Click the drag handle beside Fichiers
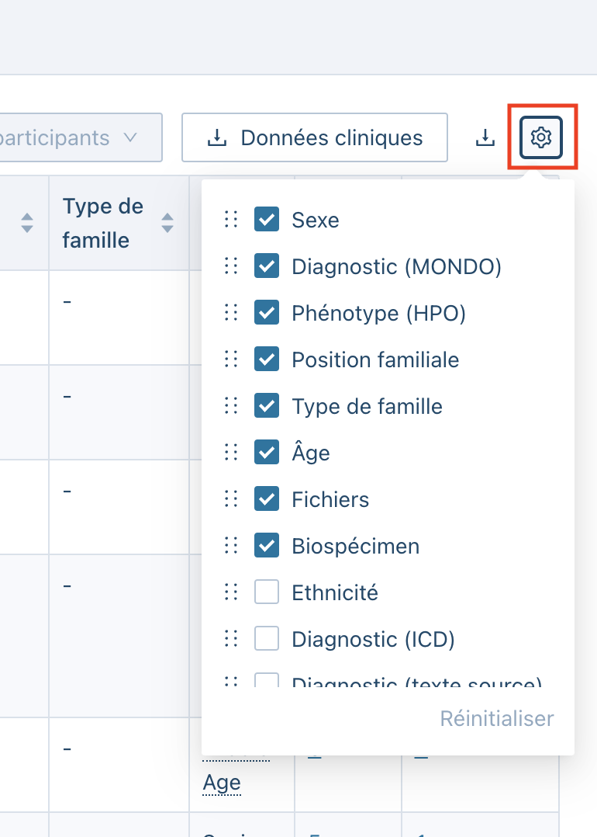The width and height of the screenshot is (597, 837). [x=230, y=499]
